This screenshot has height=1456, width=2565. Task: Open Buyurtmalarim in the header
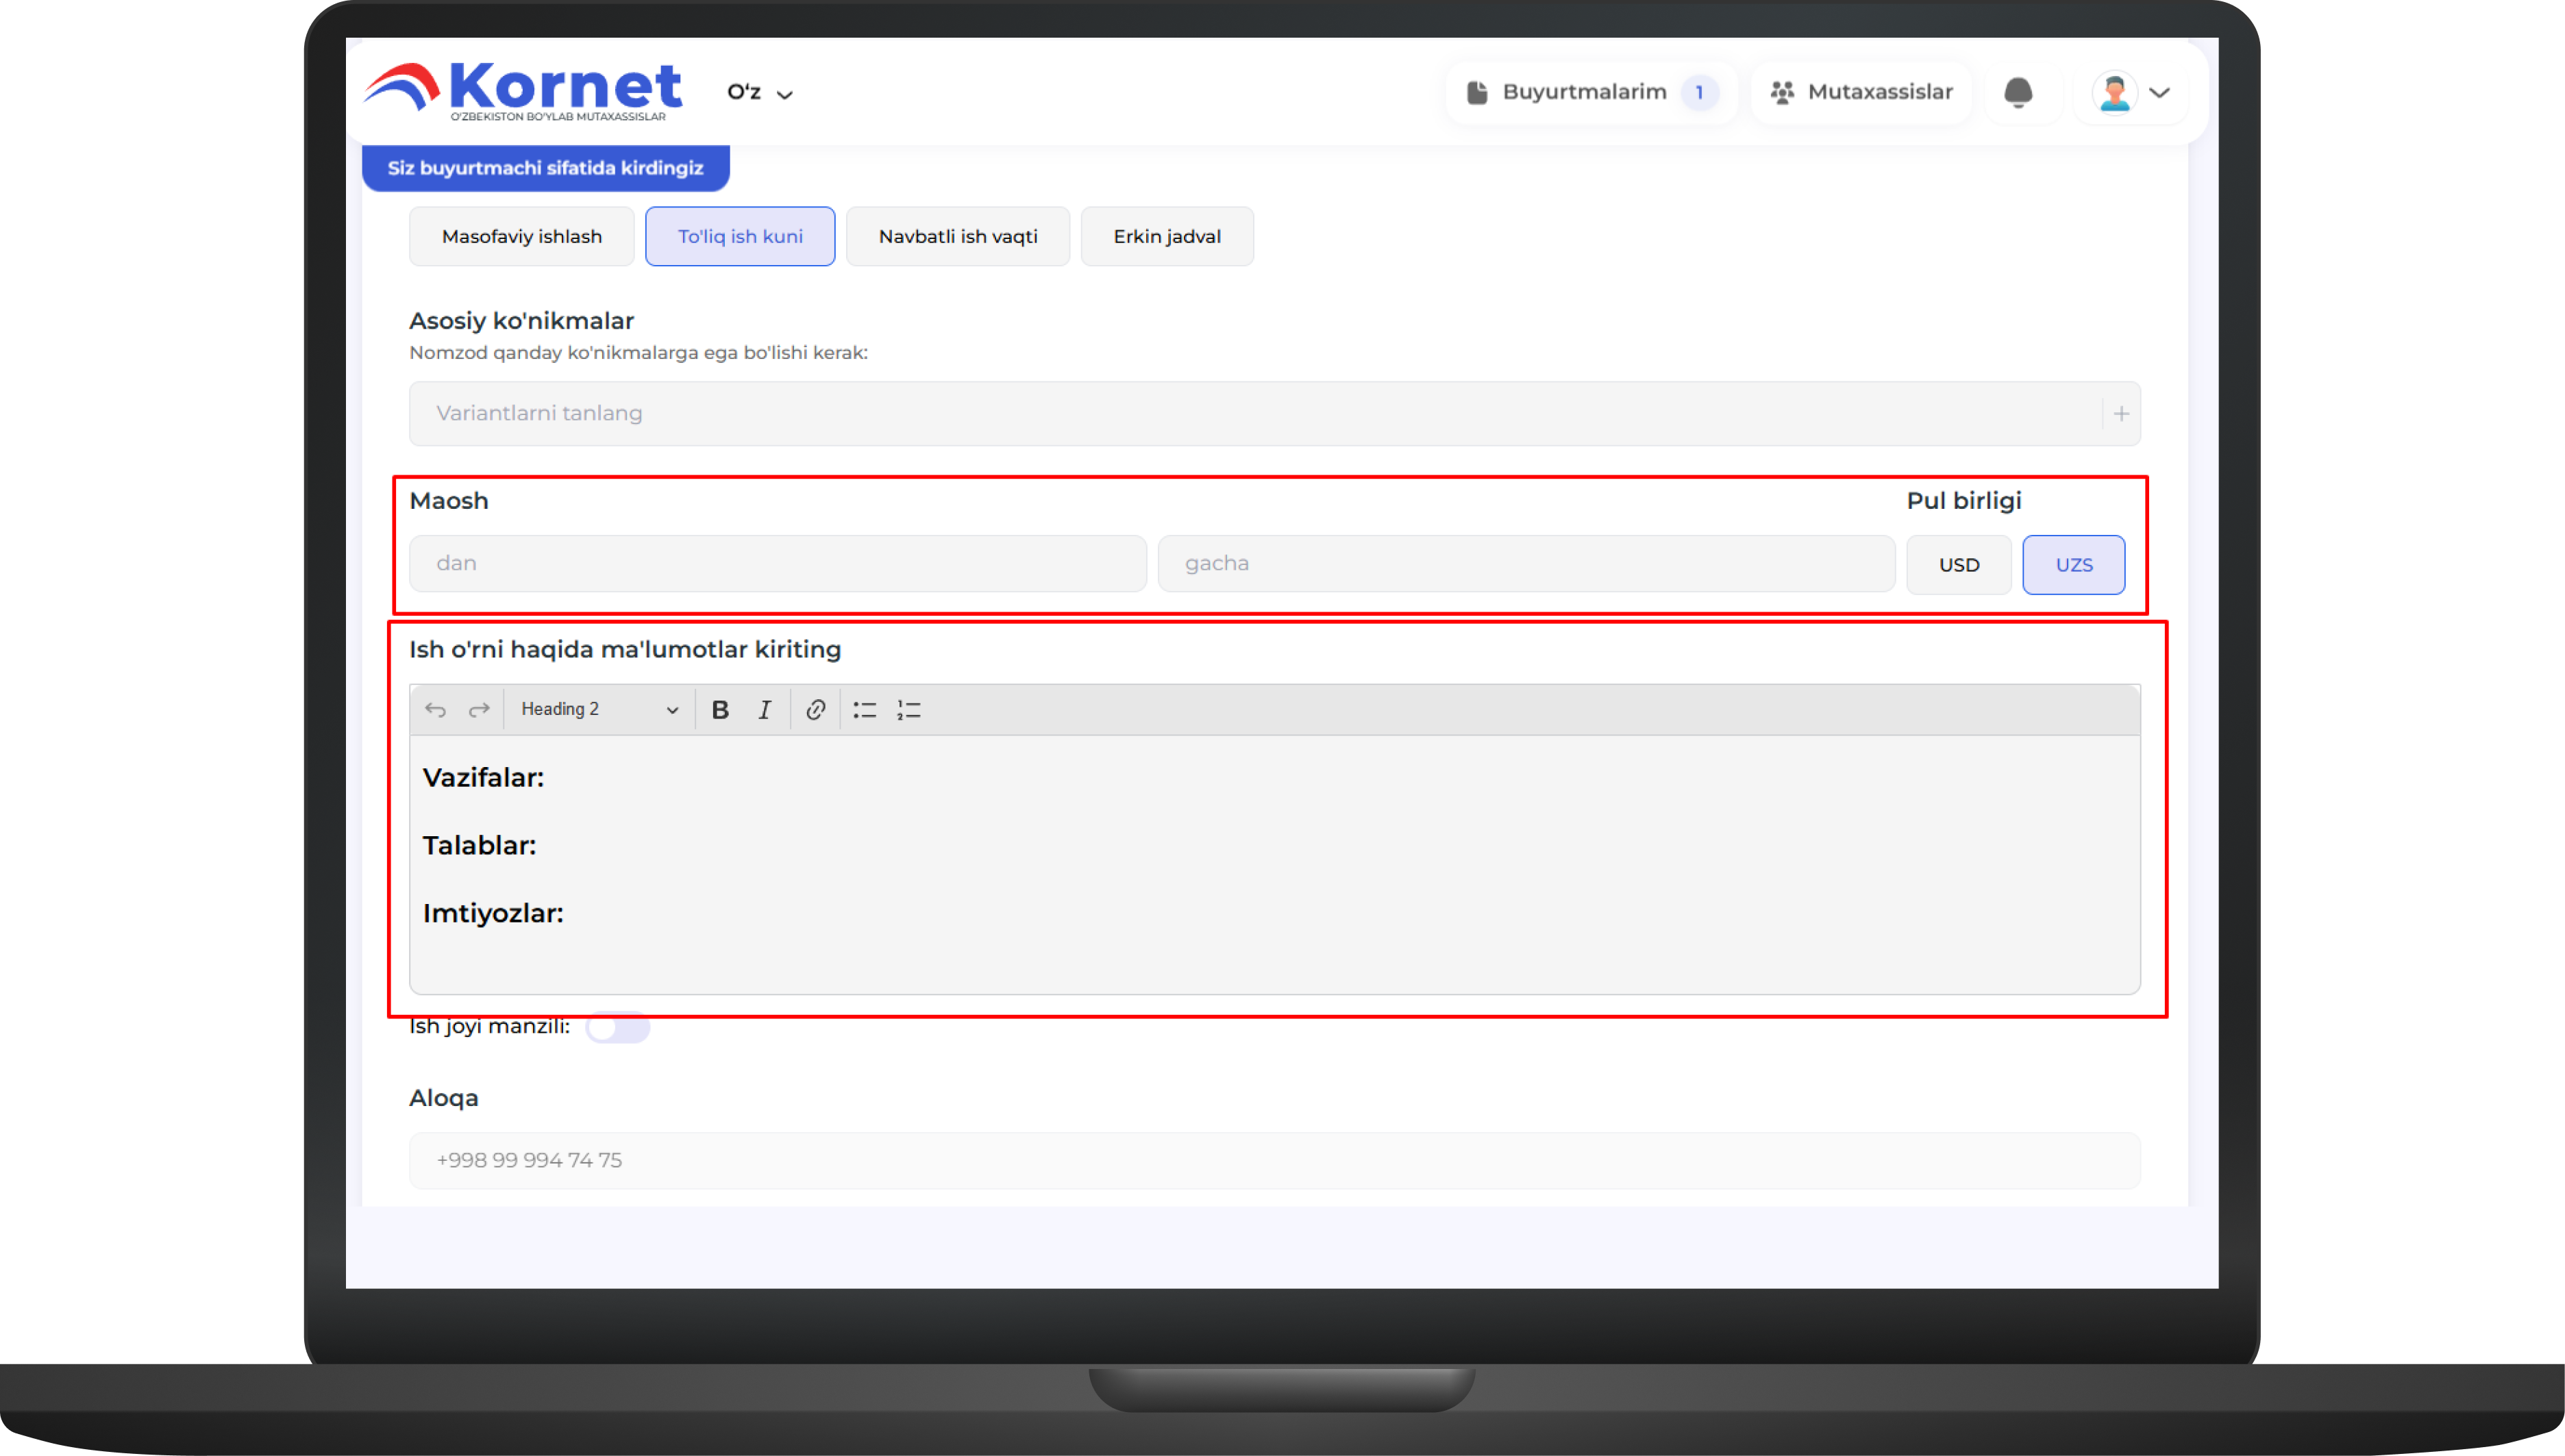point(1591,92)
